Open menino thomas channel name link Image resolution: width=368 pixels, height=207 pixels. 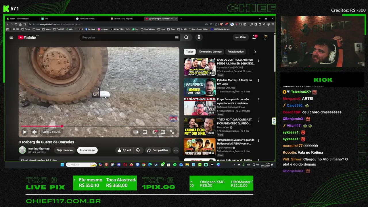tap(39, 149)
